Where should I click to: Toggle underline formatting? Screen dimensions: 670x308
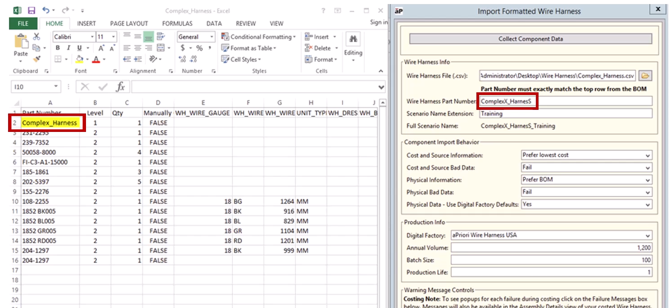click(79, 48)
